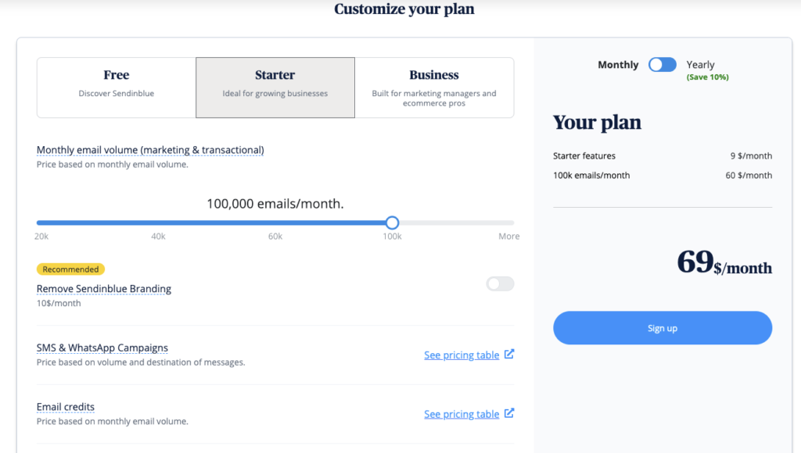The width and height of the screenshot is (801, 453).
Task: Choose the More option on volume slider
Action: (510, 223)
